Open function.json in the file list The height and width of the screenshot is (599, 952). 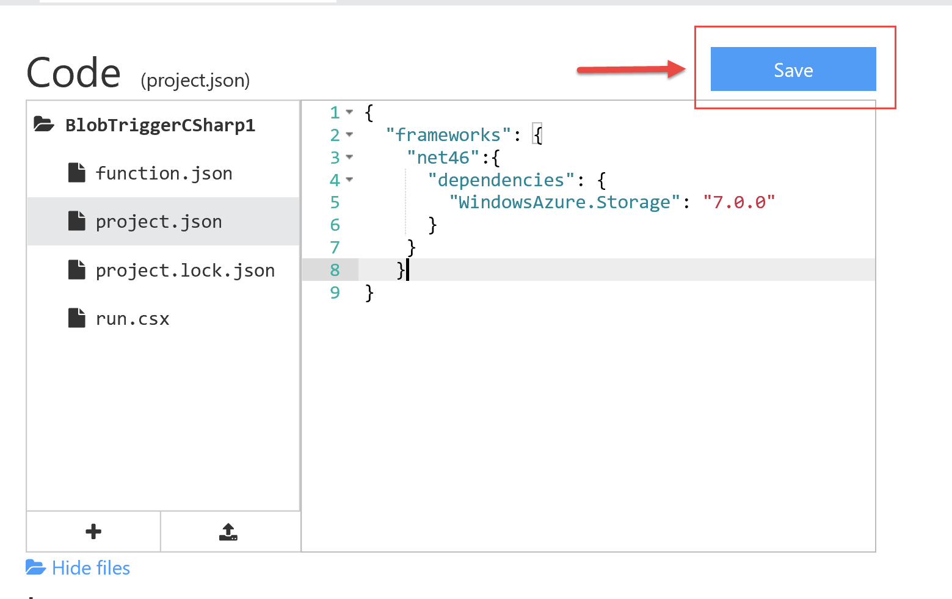point(163,173)
